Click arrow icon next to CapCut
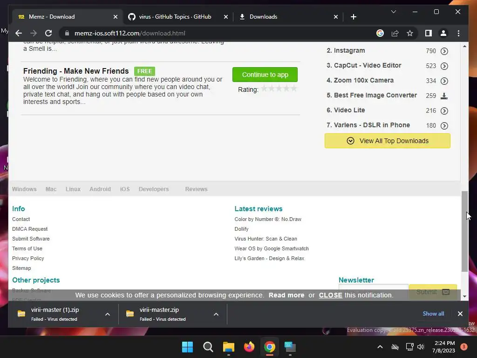The height and width of the screenshot is (358, 477). (x=444, y=66)
